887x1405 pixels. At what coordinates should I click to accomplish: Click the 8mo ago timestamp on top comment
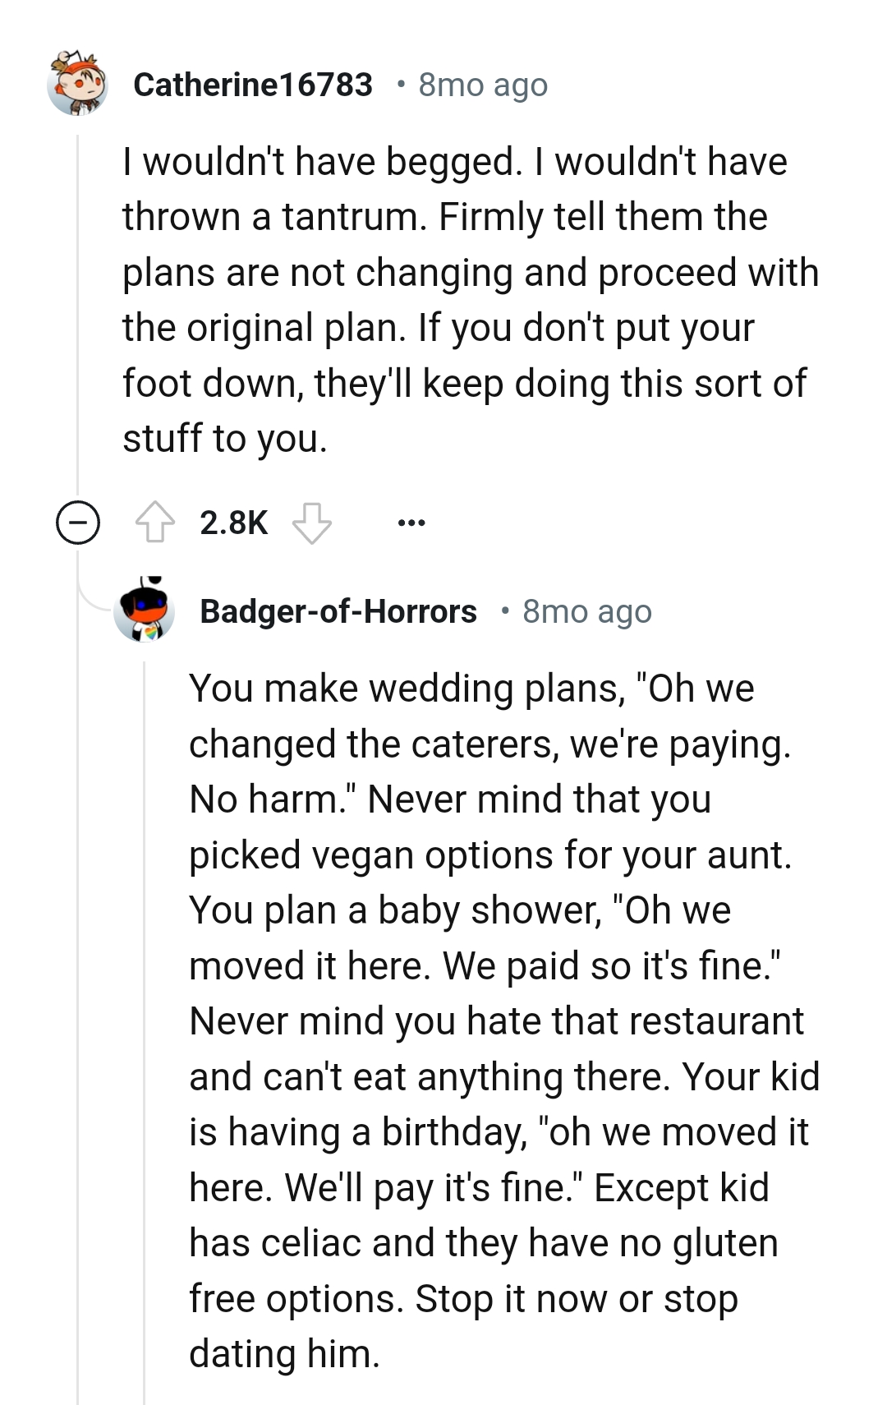pos(482,83)
